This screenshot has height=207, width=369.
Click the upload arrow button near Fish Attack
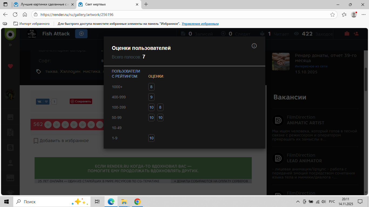coord(81,34)
